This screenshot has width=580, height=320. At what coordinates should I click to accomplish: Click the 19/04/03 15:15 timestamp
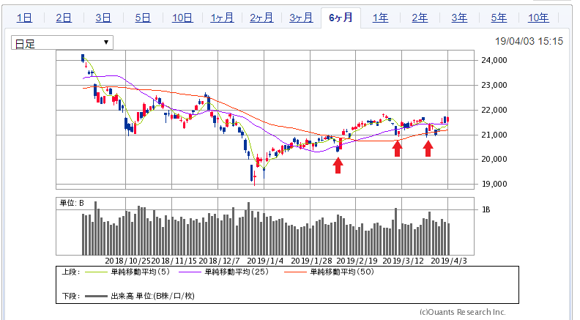pyautogui.click(x=529, y=42)
